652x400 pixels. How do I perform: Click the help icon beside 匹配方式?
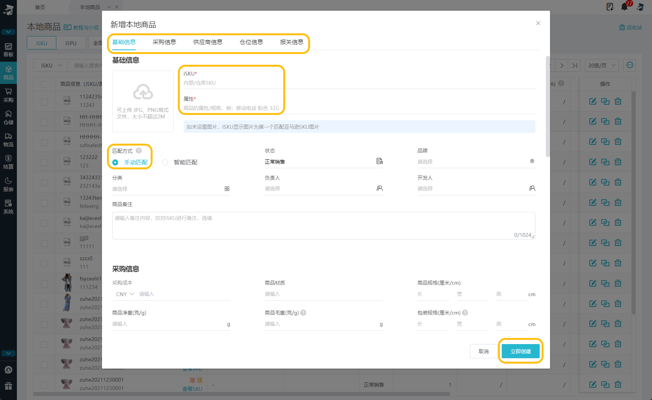tap(139, 151)
